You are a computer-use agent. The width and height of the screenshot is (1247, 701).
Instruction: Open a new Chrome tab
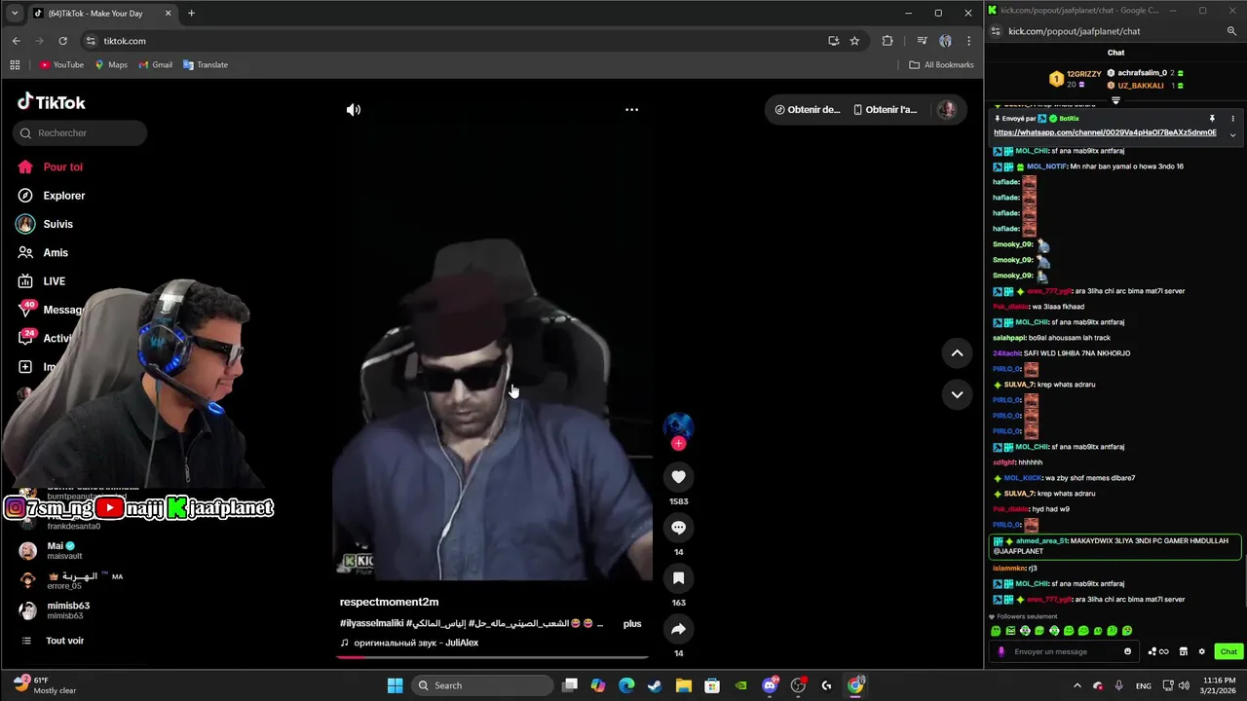pyautogui.click(x=191, y=13)
